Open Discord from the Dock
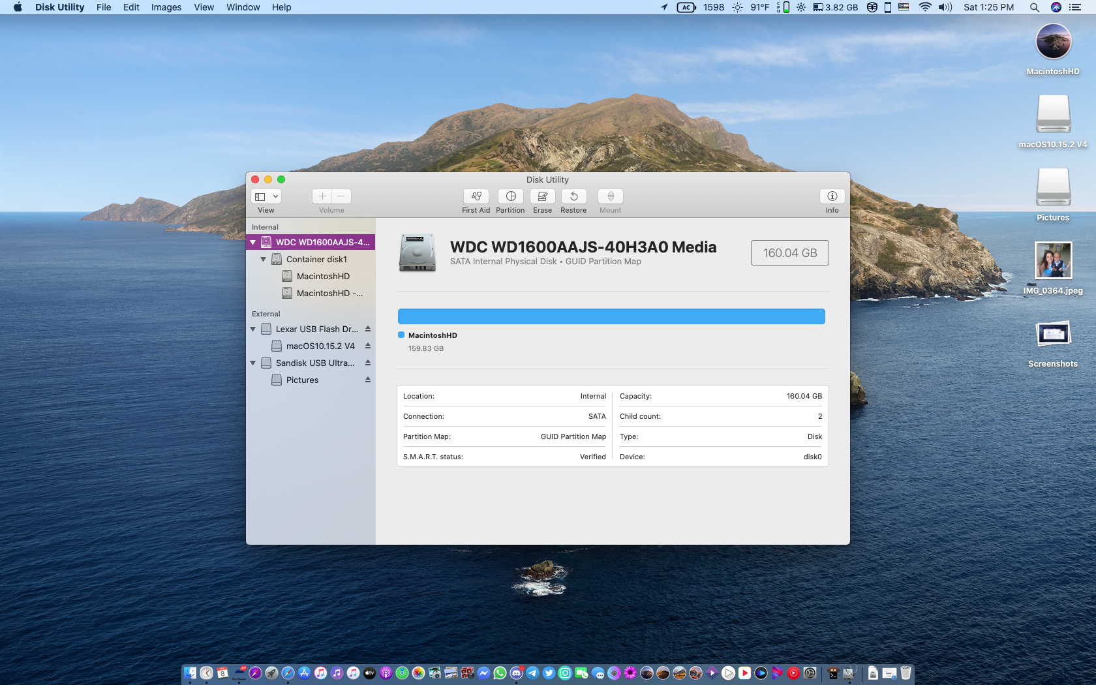 (x=516, y=673)
